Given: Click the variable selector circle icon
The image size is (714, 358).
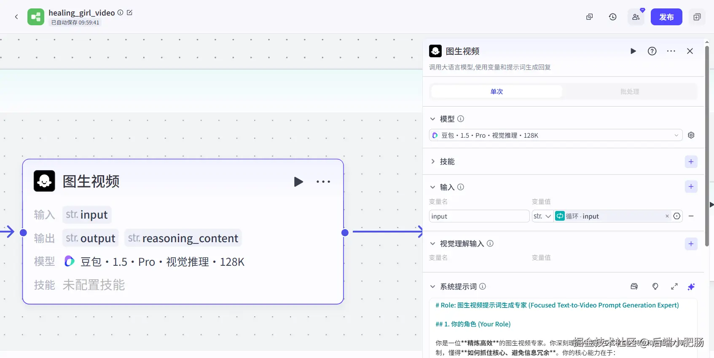Looking at the screenshot, I should coord(677,216).
